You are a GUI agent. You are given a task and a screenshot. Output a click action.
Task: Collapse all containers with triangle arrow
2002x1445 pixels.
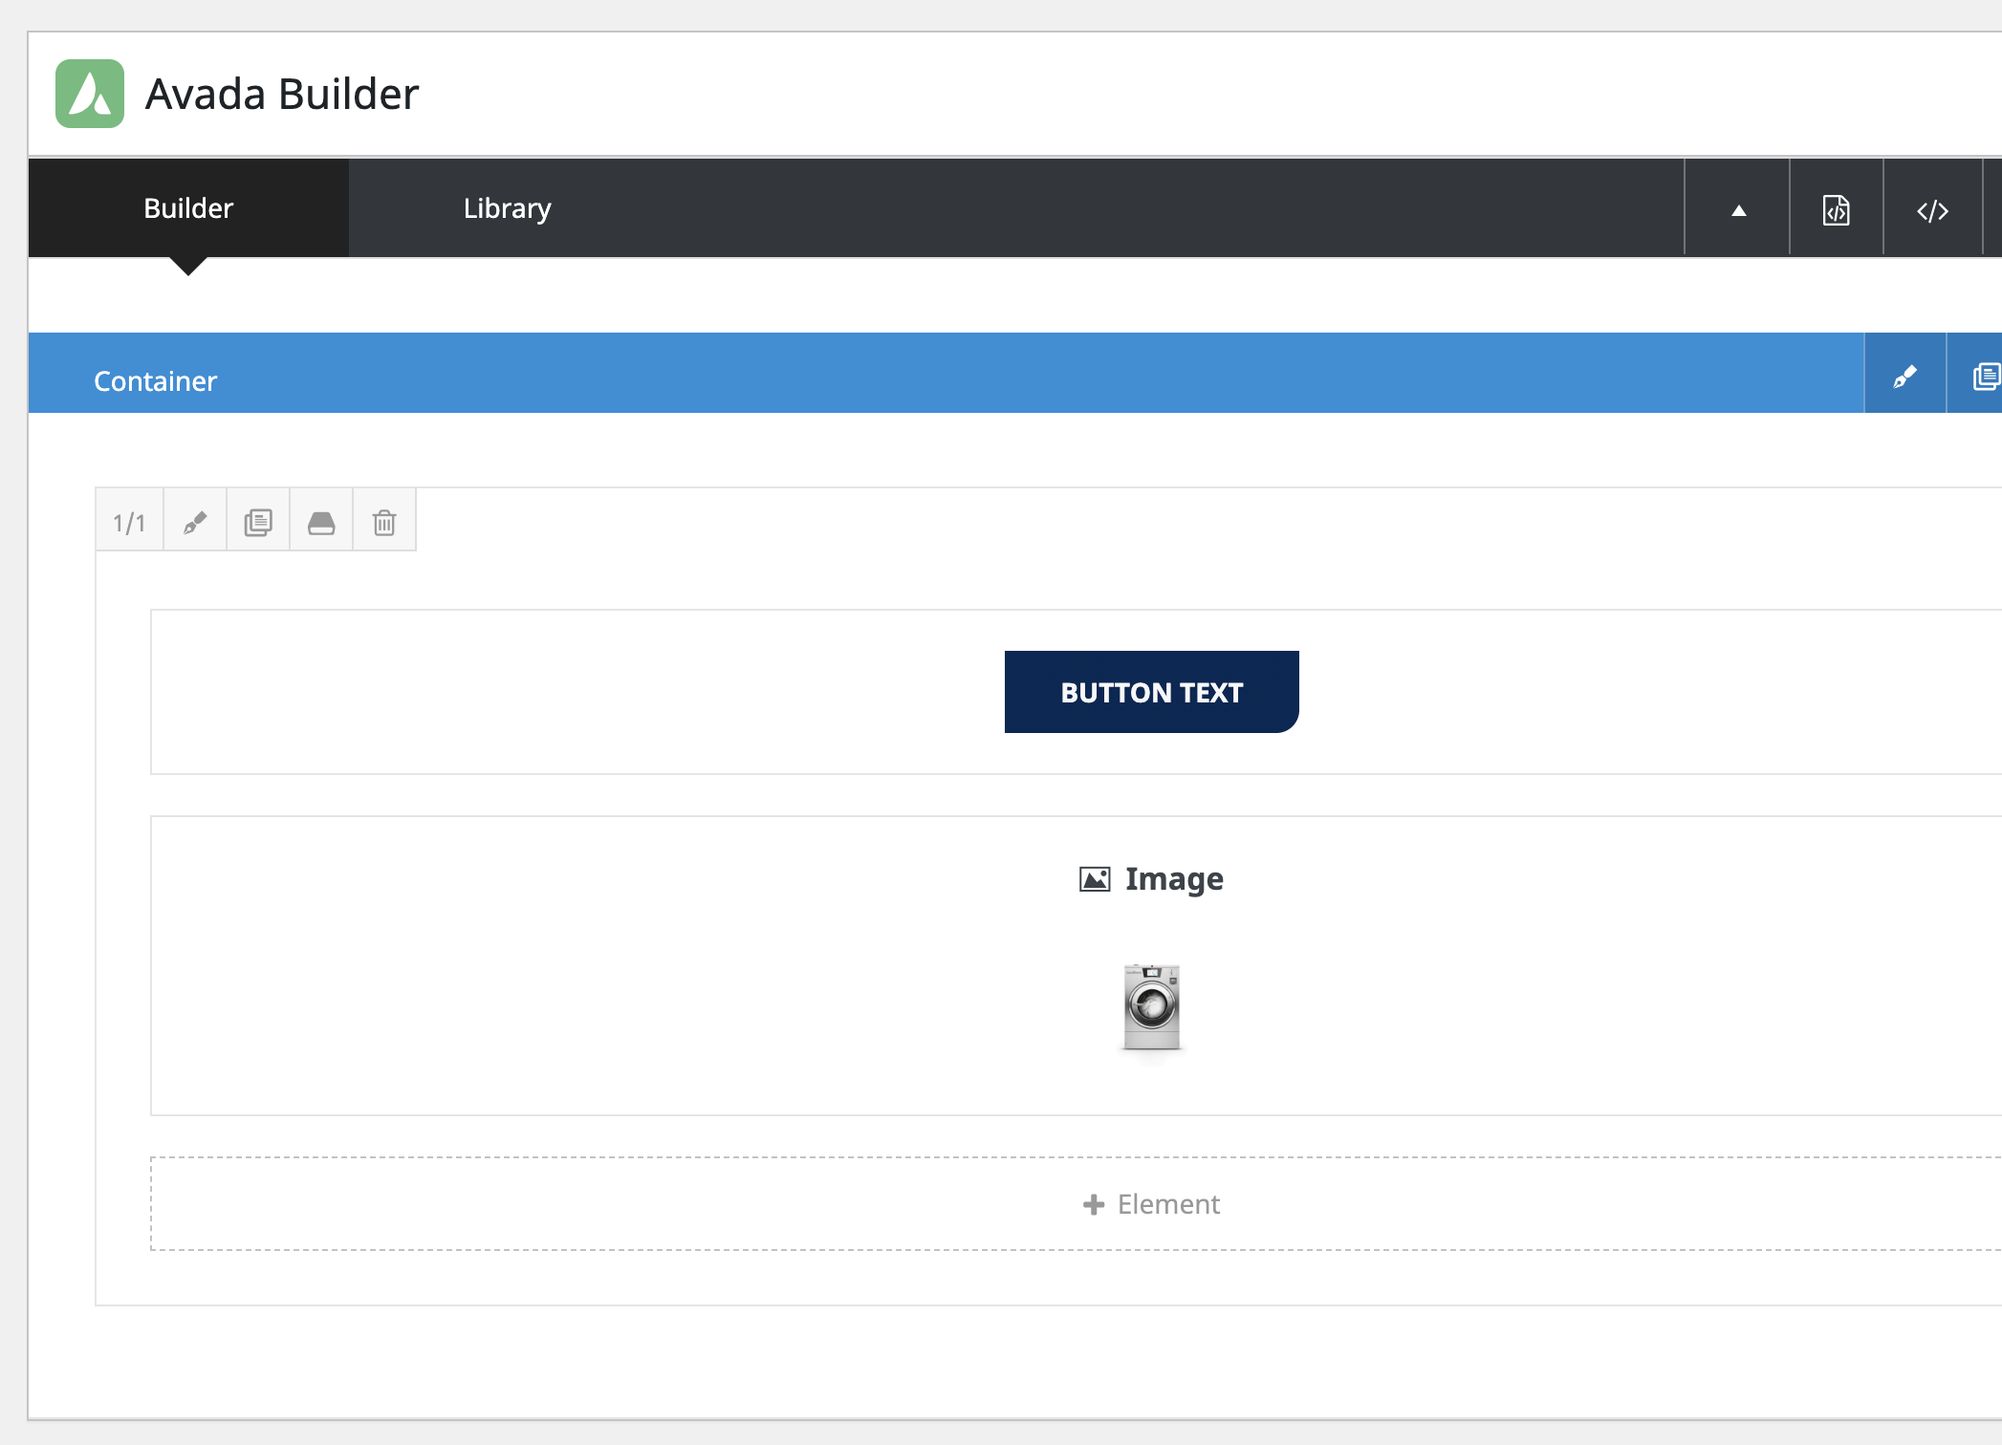click(1739, 210)
